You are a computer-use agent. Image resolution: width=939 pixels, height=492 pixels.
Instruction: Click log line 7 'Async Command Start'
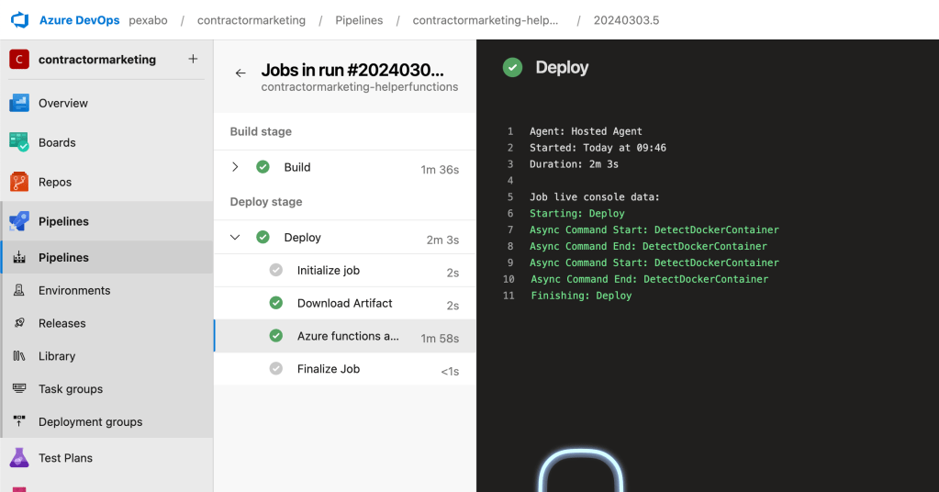pyautogui.click(x=654, y=229)
